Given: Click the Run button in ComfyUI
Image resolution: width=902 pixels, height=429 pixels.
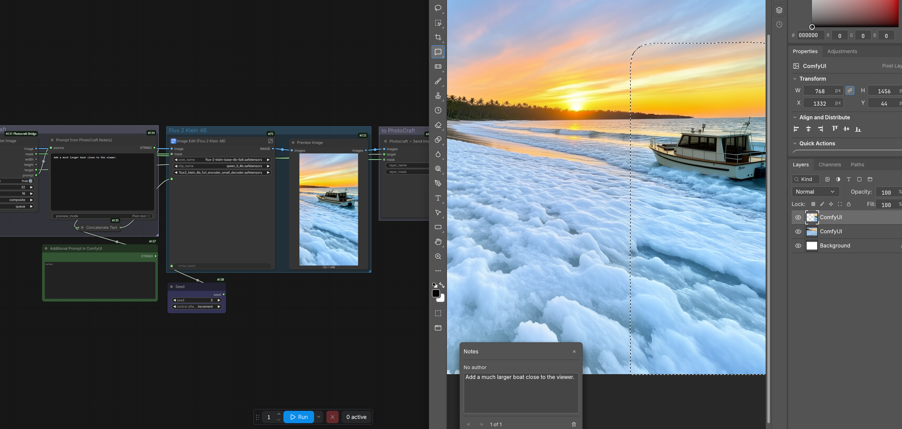Looking at the screenshot, I should [299, 417].
